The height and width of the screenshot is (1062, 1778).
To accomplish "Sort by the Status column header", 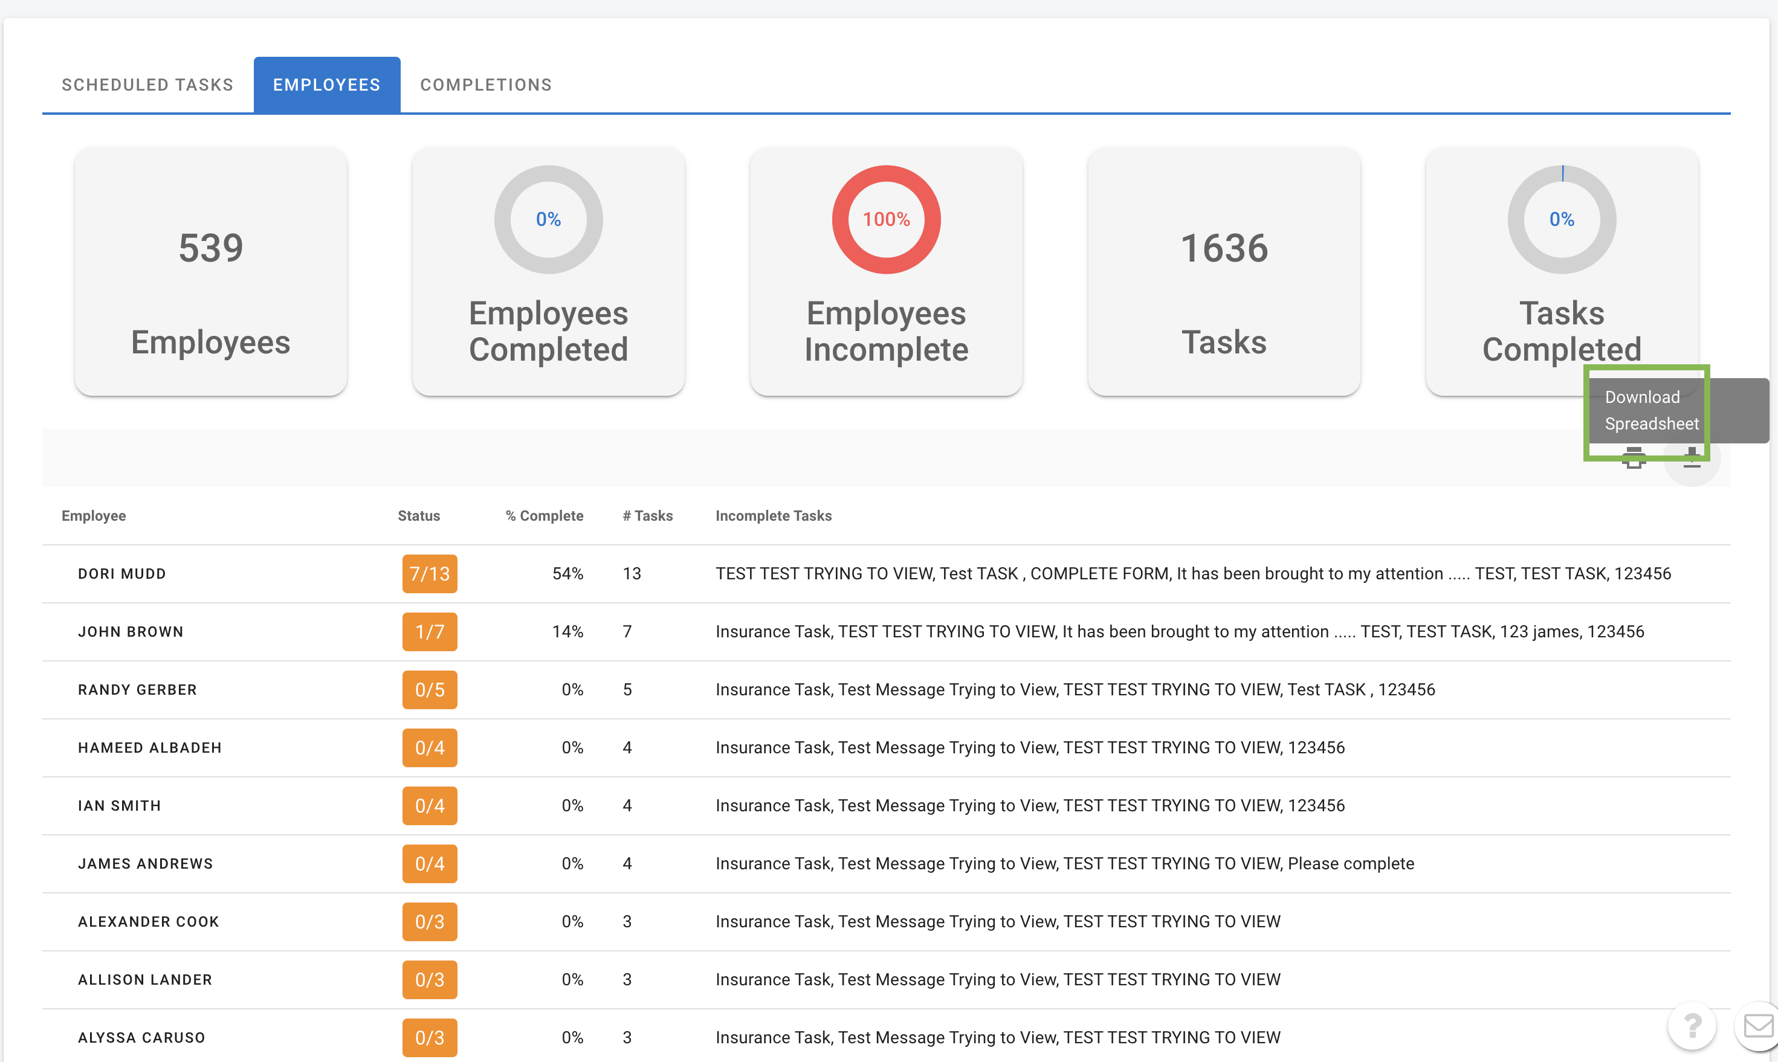I will coord(419,515).
